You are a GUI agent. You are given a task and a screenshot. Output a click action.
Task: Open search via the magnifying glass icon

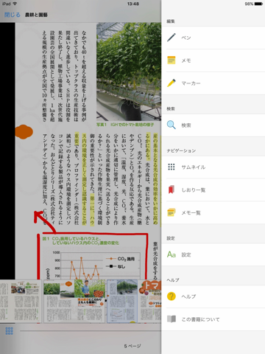tap(172, 125)
